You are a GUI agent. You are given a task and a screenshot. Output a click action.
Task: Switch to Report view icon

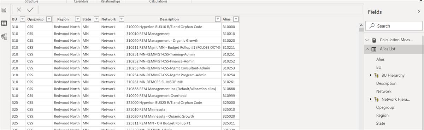(4, 11)
